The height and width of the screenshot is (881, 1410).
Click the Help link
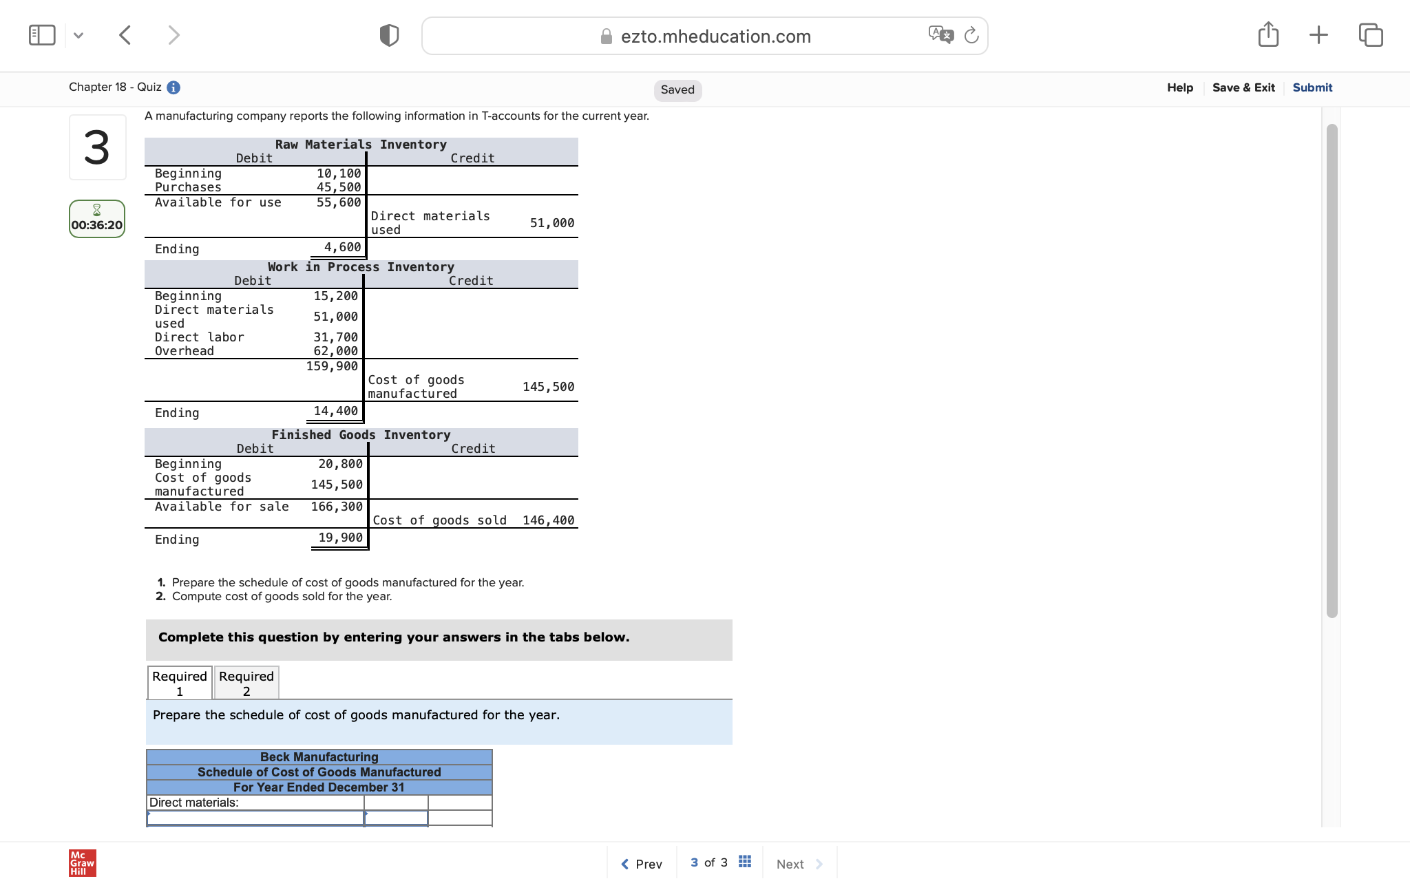[1179, 87]
